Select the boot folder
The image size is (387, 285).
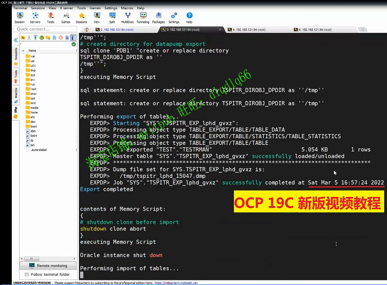[31, 126]
